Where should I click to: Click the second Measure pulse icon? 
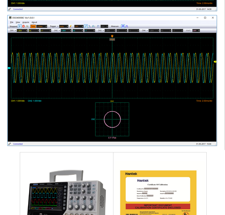[126, 26]
